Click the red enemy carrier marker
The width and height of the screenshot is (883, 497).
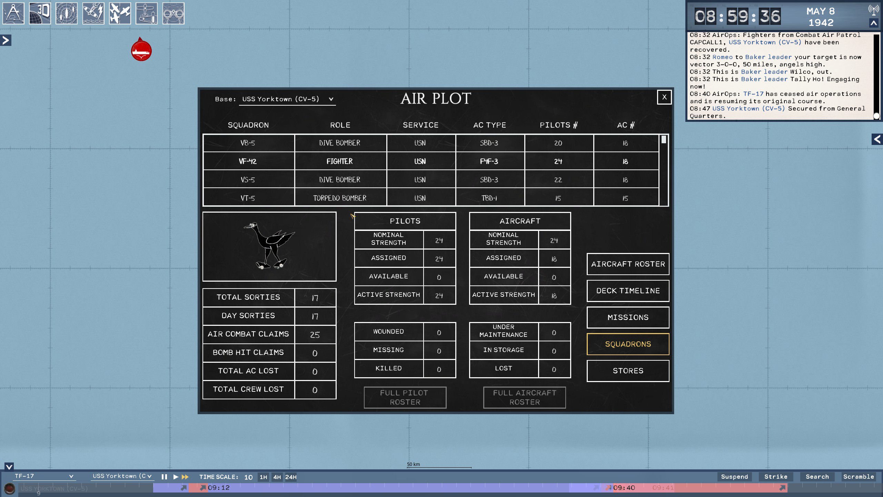point(141,50)
